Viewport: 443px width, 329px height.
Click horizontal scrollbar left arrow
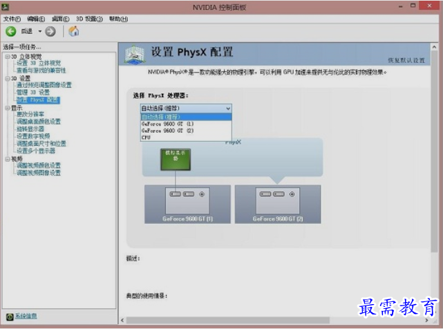point(122,320)
